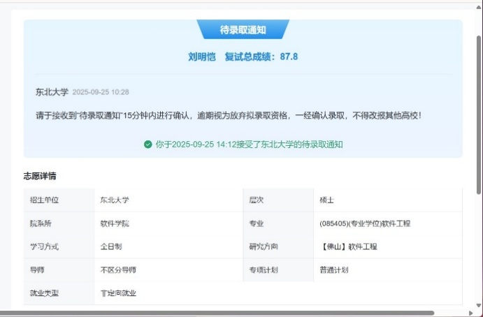Click the vertical scrollbar on the right
Viewport: 483px width, 317px height.
pos(478,112)
